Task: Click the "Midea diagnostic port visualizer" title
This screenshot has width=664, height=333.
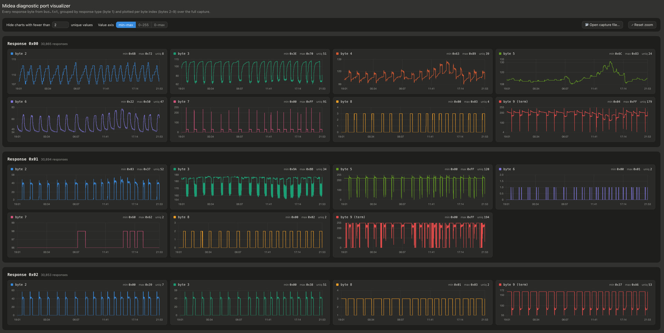Action: coord(36,6)
